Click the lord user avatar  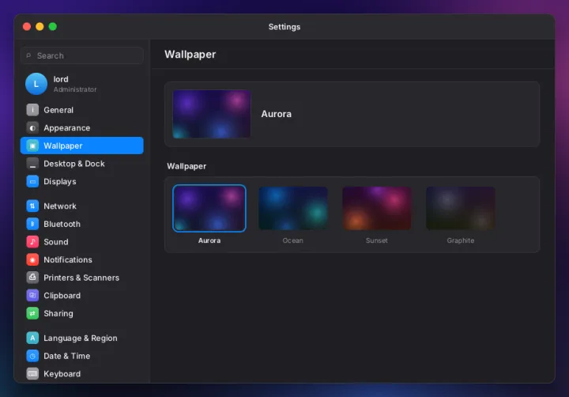36,84
